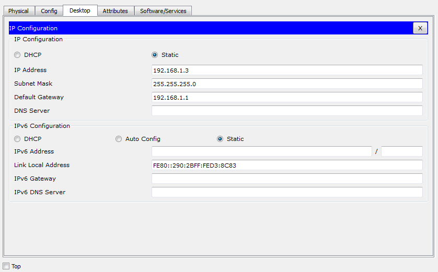Click the Default Gateway field
The width and height of the screenshot is (438, 272).
[287, 97]
